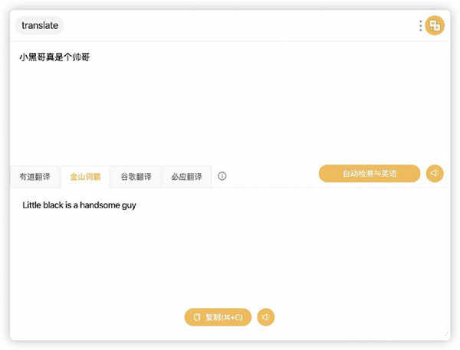Screen dimensions: 460x350
Task: Open the 必应翻译 tab
Action: pyautogui.click(x=186, y=176)
